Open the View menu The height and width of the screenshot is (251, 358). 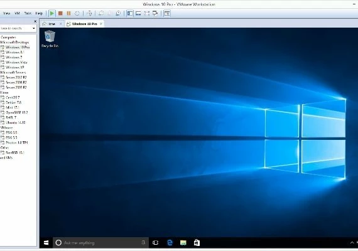pyautogui.click(x=7, y=13)
